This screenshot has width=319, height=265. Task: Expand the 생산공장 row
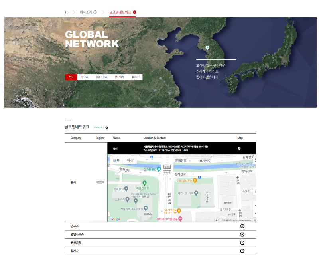click(242, 243)
